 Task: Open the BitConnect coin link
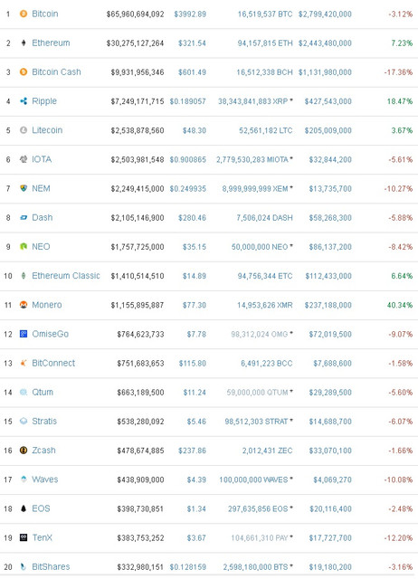click(x=53, y=363)
